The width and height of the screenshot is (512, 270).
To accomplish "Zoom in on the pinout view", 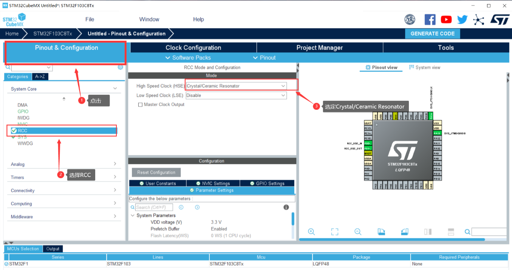I will pyautogui.click(x=311, y=231).
